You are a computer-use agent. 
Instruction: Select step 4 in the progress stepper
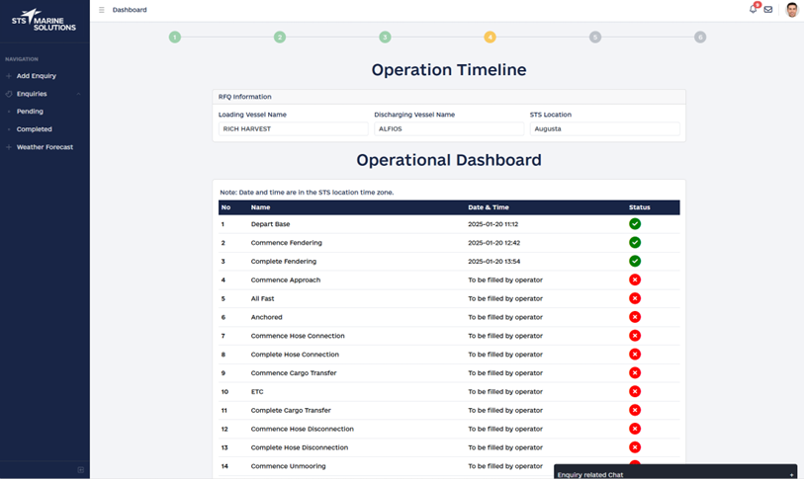tap(490, 38)
